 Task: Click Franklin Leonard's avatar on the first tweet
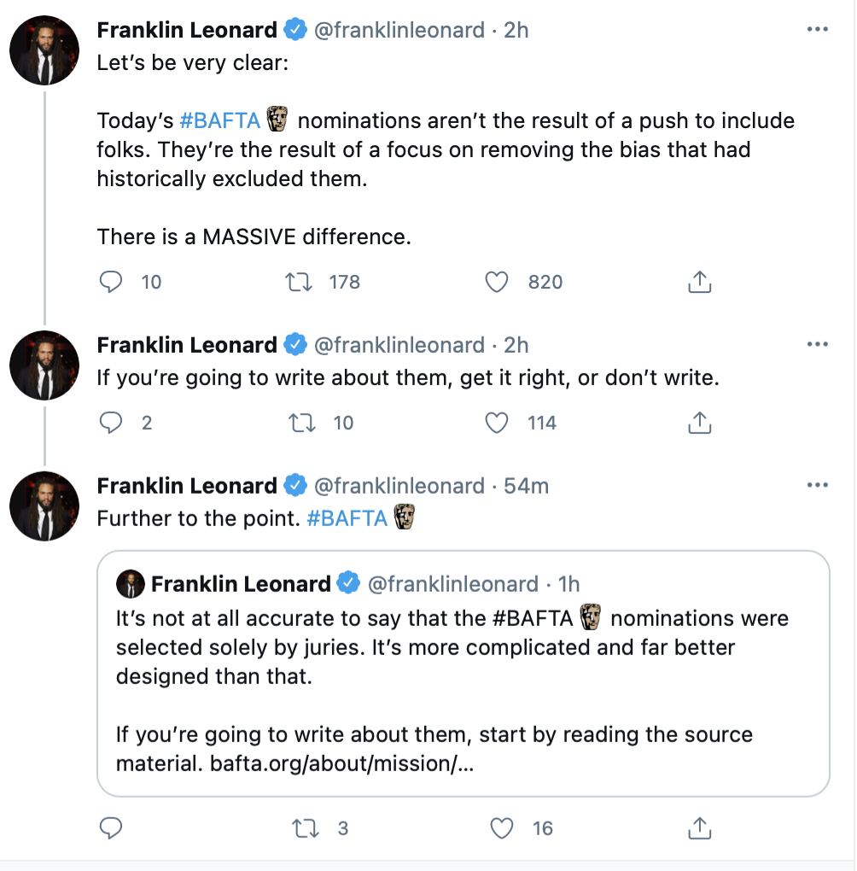click(44, 49)
